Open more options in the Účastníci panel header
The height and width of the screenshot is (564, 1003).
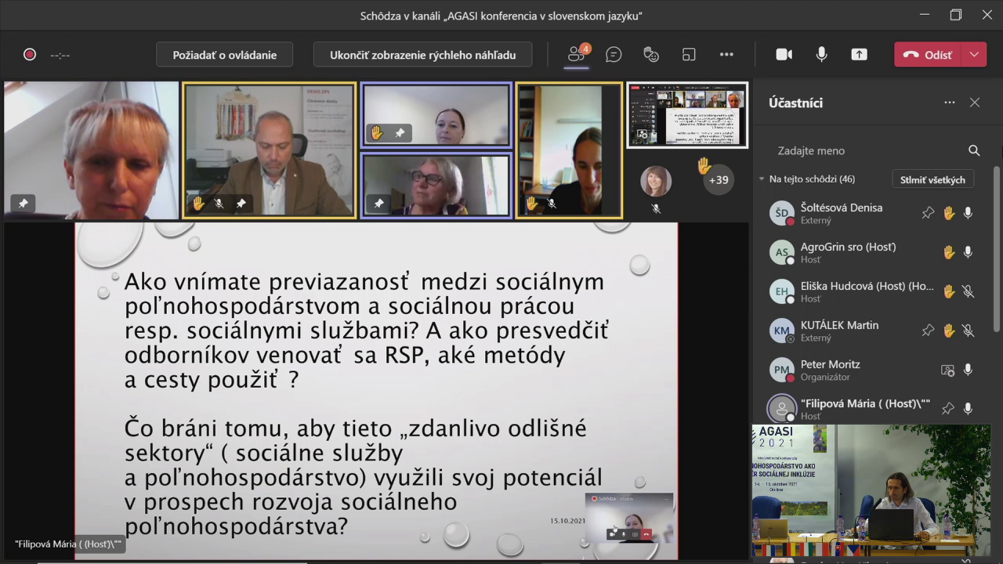click(x=950, y=103)
